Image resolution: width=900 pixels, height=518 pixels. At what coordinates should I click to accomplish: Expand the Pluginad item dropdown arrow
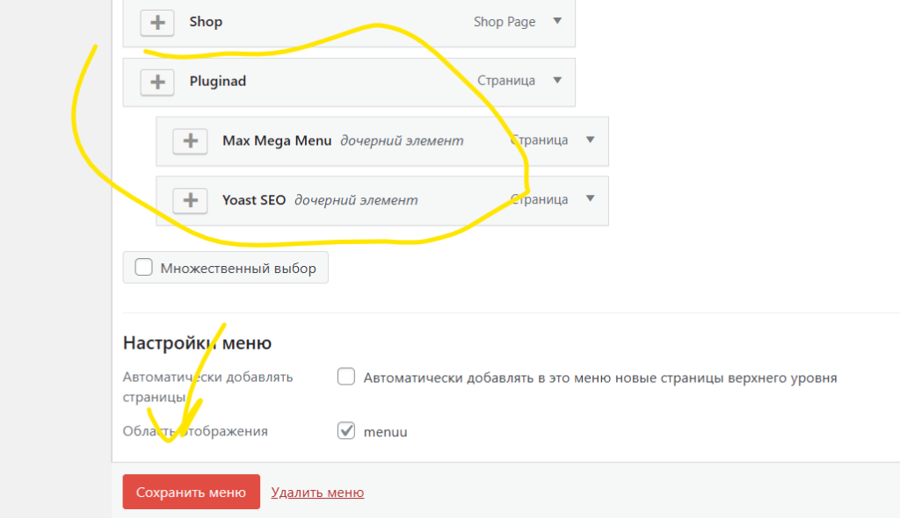(557, 80)
